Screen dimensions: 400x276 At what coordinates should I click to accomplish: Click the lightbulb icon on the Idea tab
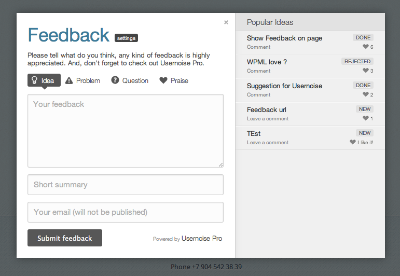click(x=35, y=80)
